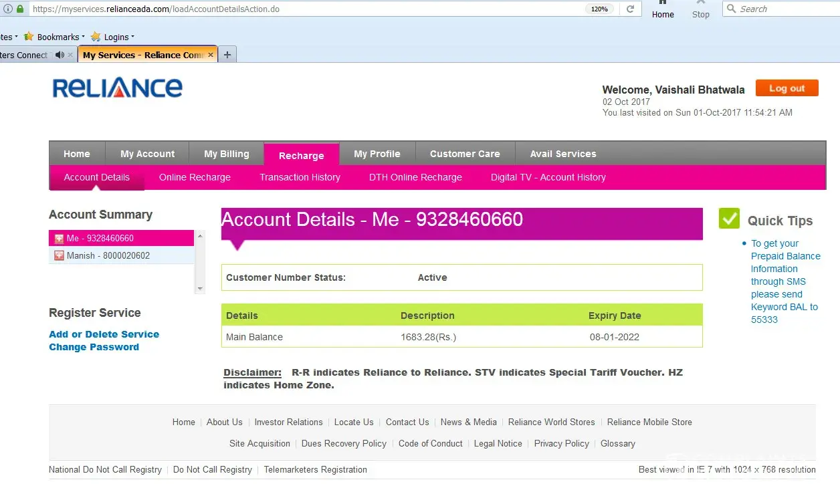Open the Bookmarks dropdown menu
The image size is (840, 496).
pos(55,37)
